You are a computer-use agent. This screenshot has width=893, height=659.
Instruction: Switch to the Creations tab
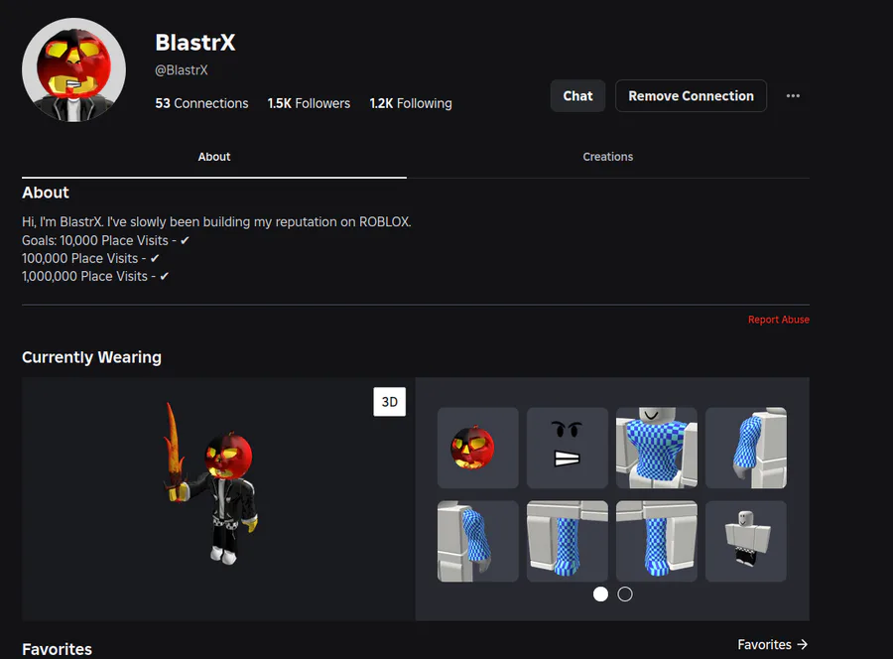(607, 157)
